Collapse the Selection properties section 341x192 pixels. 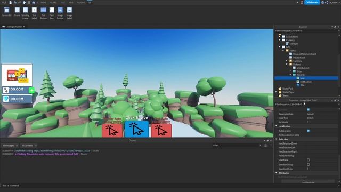tap(276, 139)
